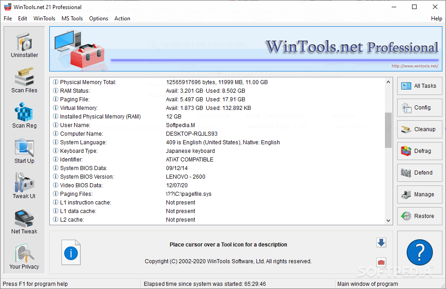Image resolution: width=446 pixels, height=289 pixels.
Task: Select the L1 instruction cache row
Action: tap(218, 203)
